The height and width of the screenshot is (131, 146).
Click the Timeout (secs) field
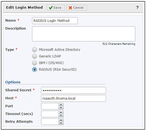(x=50, y=114)
